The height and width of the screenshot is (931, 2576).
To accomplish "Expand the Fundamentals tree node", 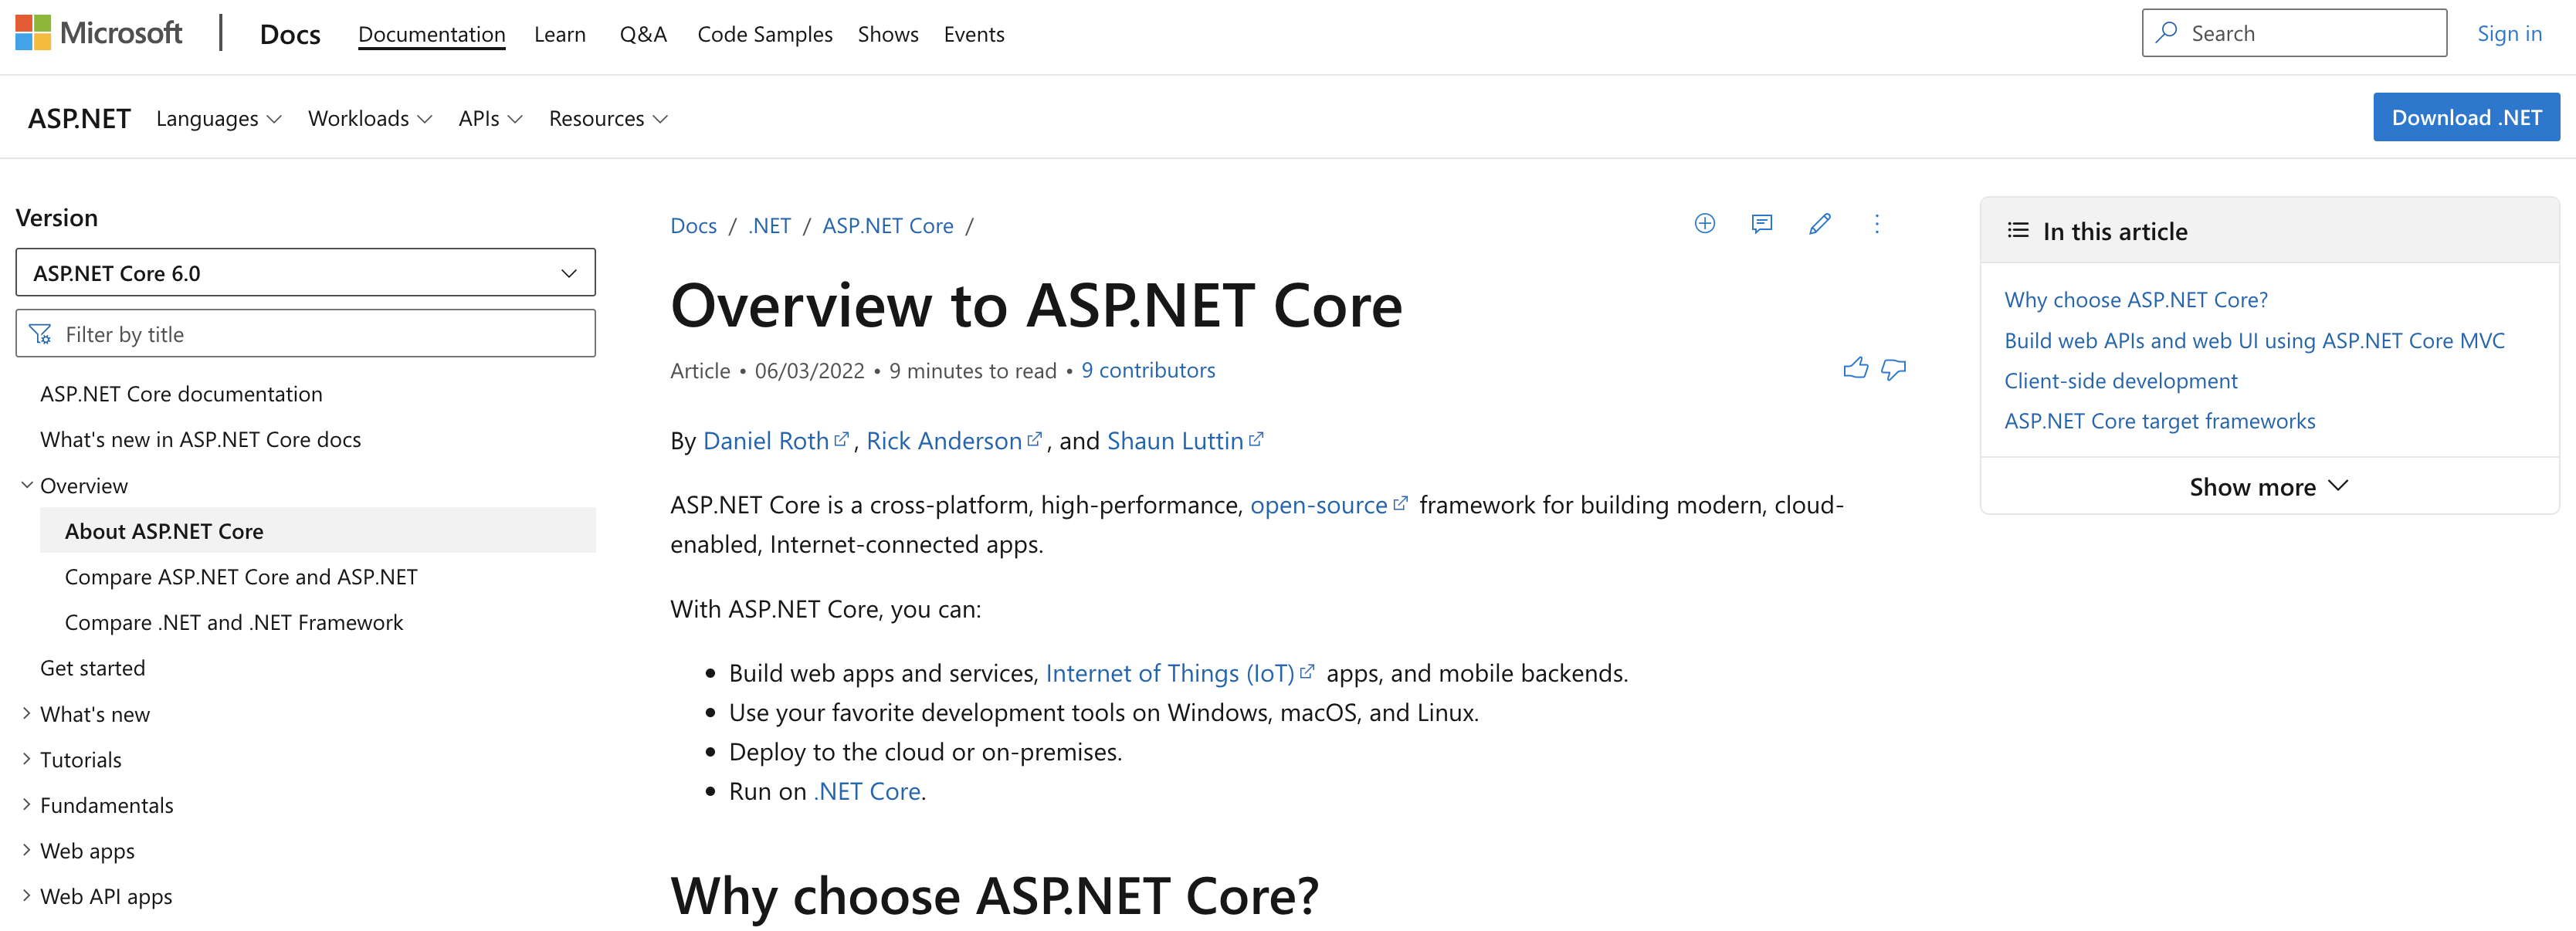I will click(27, 805).
